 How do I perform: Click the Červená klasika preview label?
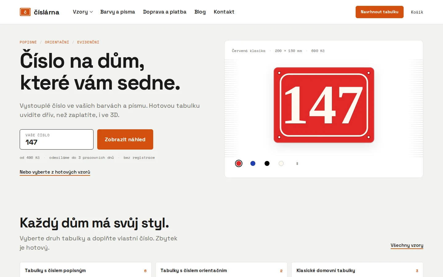(249, 51)
